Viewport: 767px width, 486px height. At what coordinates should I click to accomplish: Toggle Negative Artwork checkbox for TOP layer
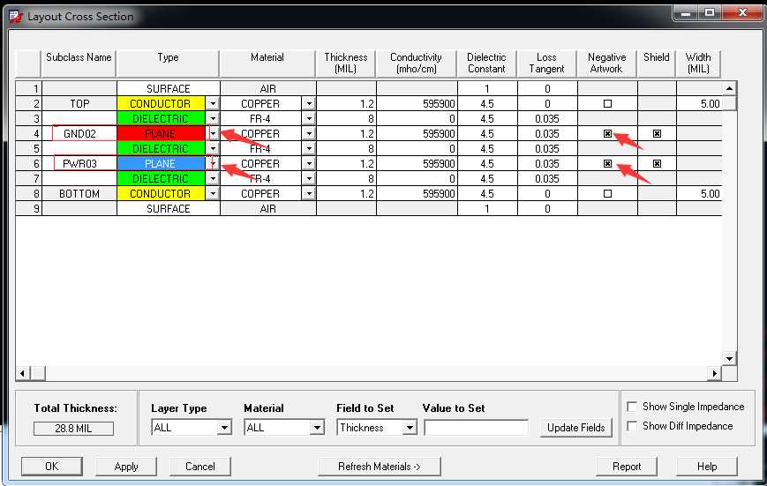click(607, 104)
